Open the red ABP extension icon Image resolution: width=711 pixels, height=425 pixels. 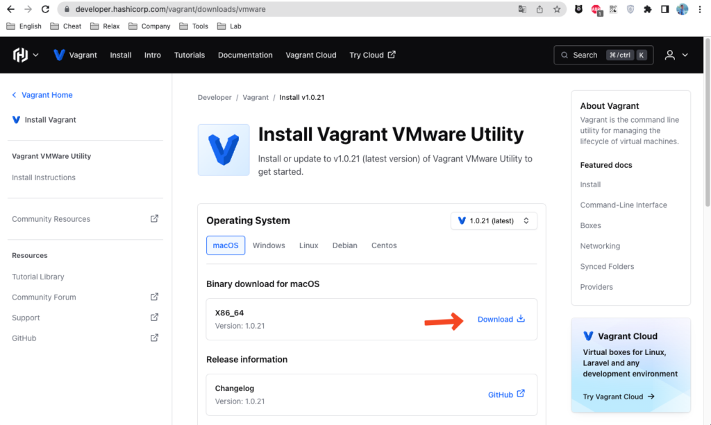[596, 10]
